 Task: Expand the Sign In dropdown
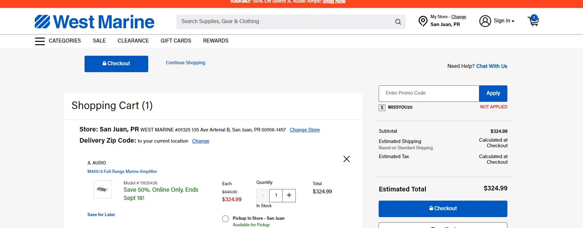click(x=504, y=21)
